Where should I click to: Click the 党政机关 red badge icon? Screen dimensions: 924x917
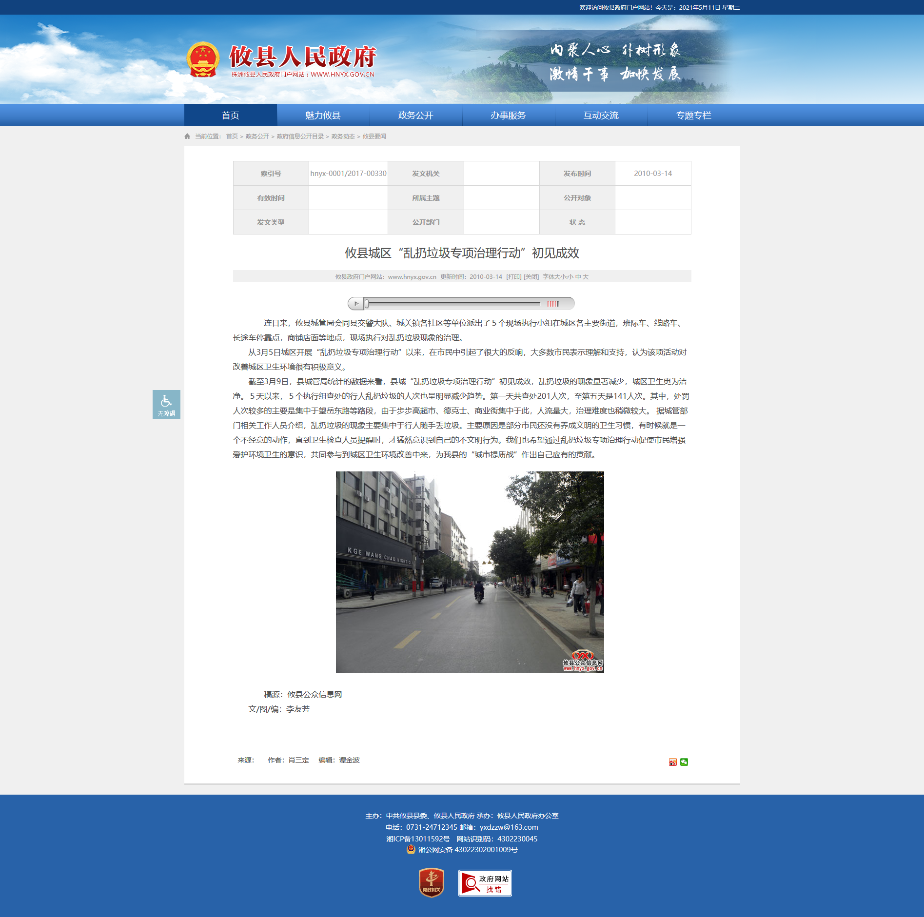click(431, 882)
